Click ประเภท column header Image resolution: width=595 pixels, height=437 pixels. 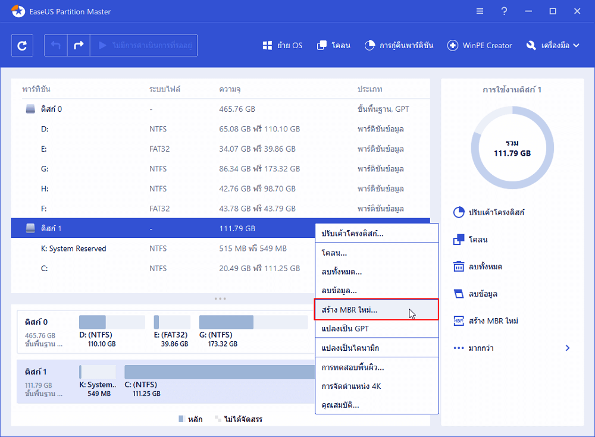[370, 89]
